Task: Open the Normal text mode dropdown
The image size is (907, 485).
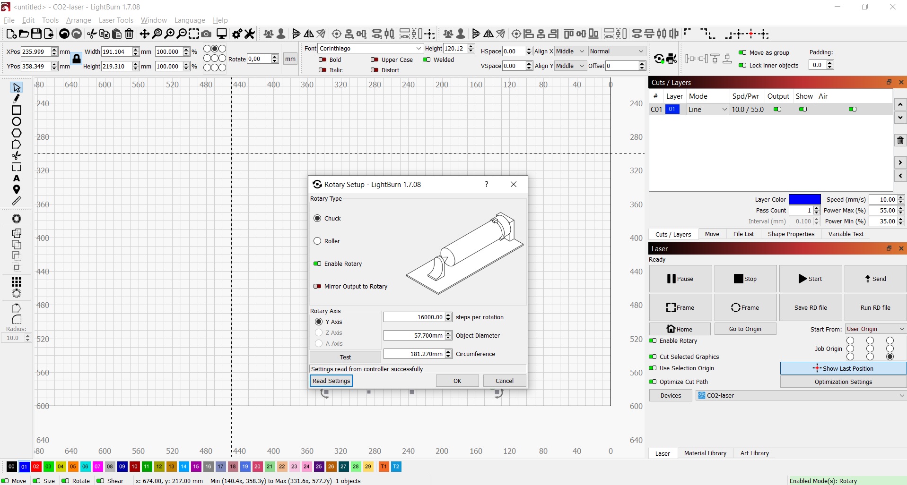Action: (x=617, y=51)
